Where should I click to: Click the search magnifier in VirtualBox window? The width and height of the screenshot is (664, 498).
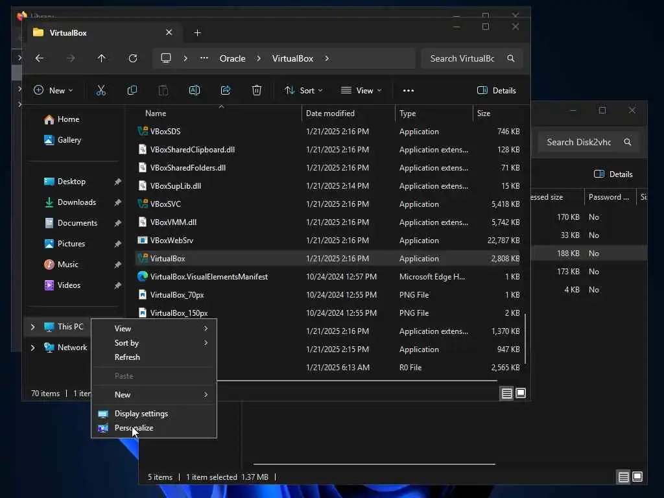pos(511,58)
